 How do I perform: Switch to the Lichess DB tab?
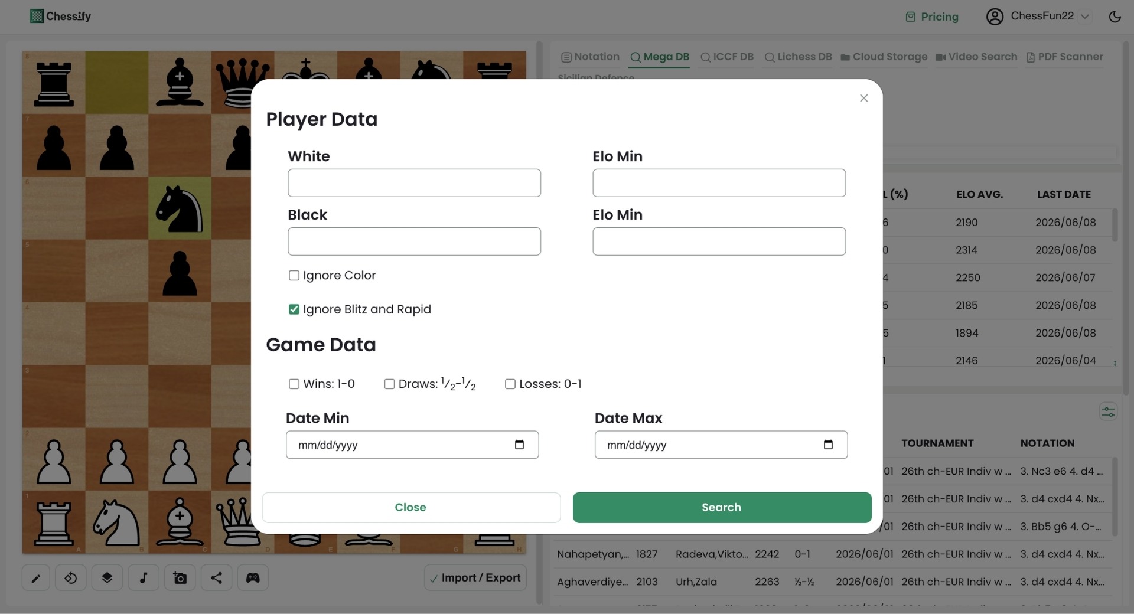pyautogui.click(x=798, y=57)
